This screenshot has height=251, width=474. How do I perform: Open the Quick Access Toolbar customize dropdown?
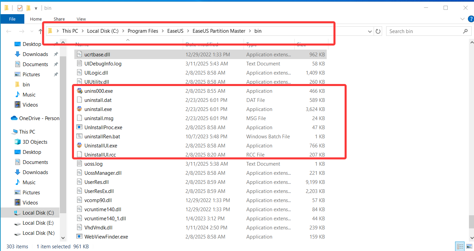[x=36, y=8]
